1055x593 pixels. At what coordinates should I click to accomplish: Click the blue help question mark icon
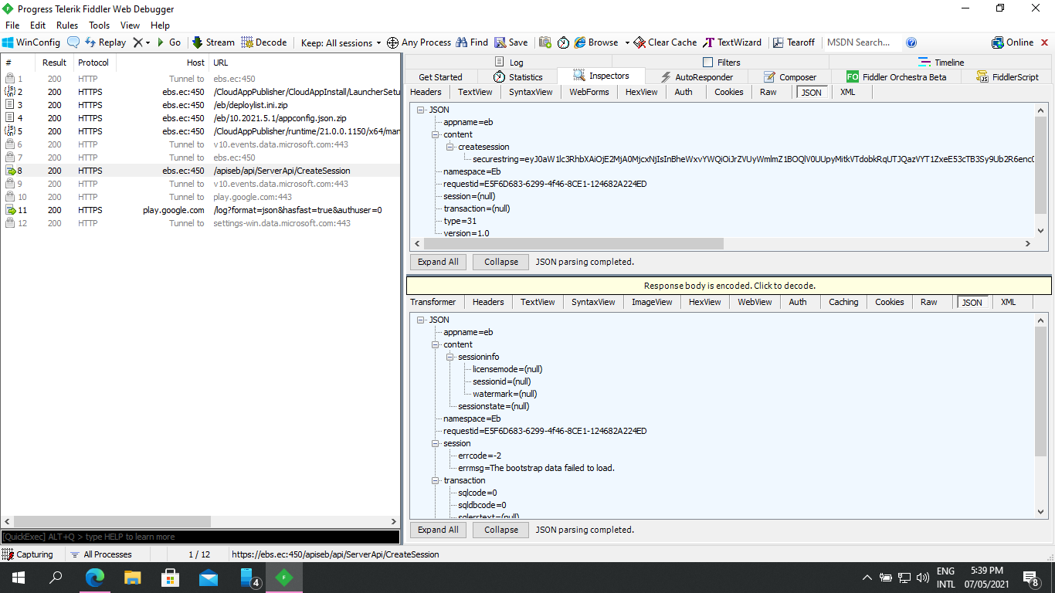[x=911, y=42]
